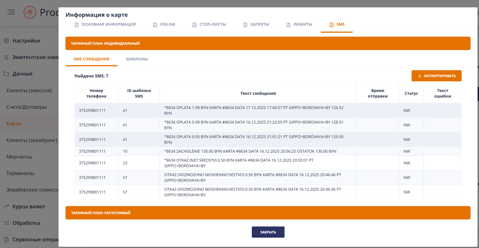Viewport: 479px width, 248px height.
Task: Click the document icon for Сервисные операции
Action: (x=6, y=239)
